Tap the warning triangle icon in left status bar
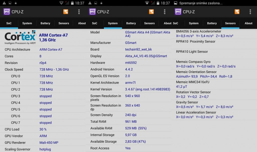The width and height of the screenshot is (257, 152). point(4,3)
